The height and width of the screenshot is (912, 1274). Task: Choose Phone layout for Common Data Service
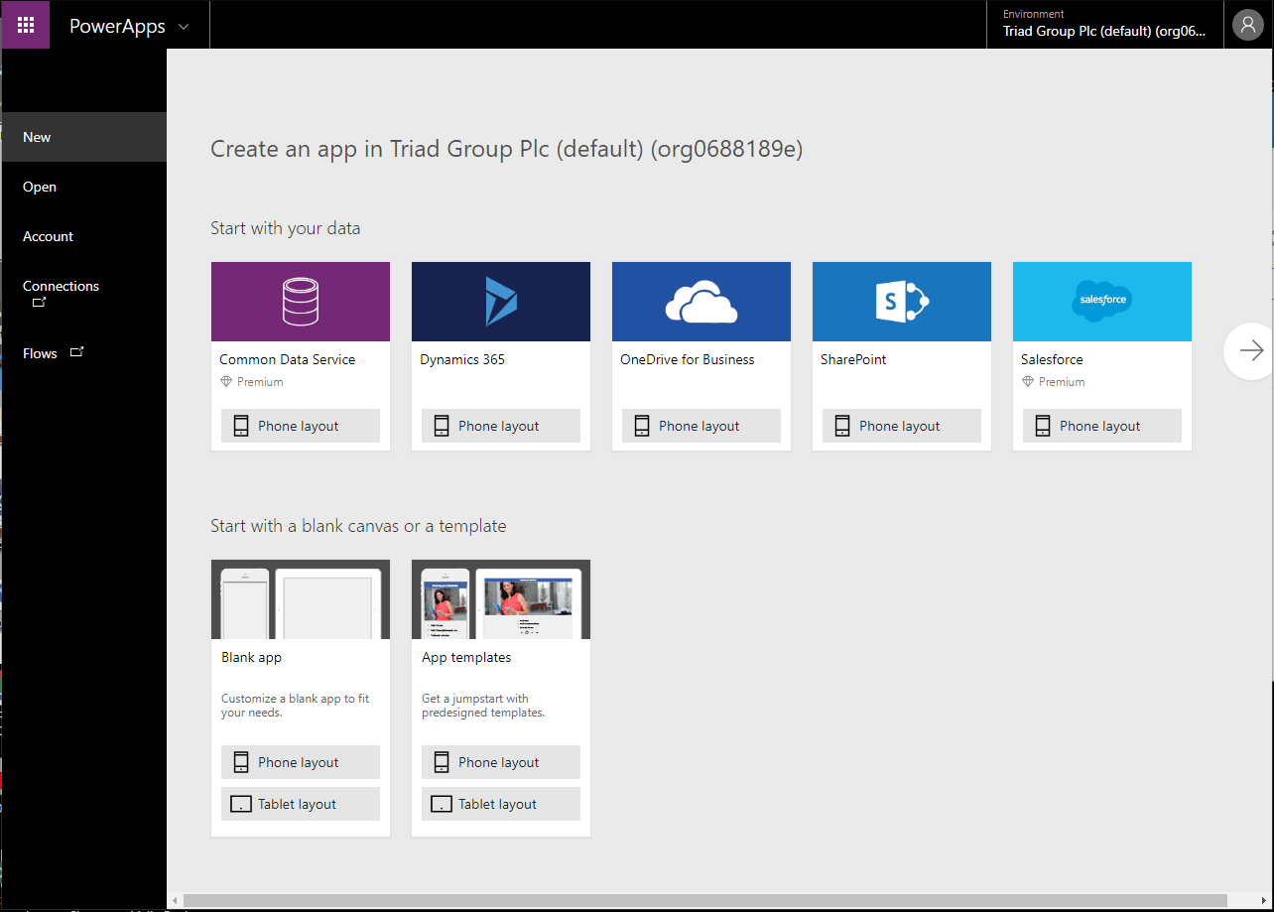pyautogui.click(x=301, y=426)
